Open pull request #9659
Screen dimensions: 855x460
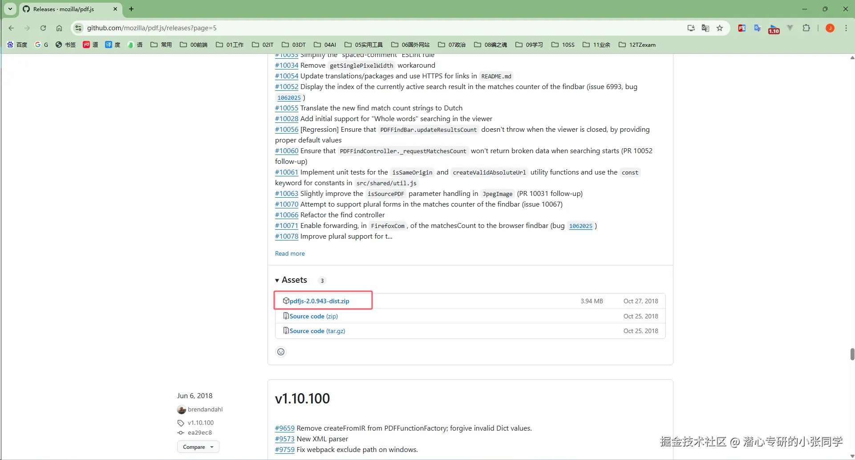tap(285, 428)
